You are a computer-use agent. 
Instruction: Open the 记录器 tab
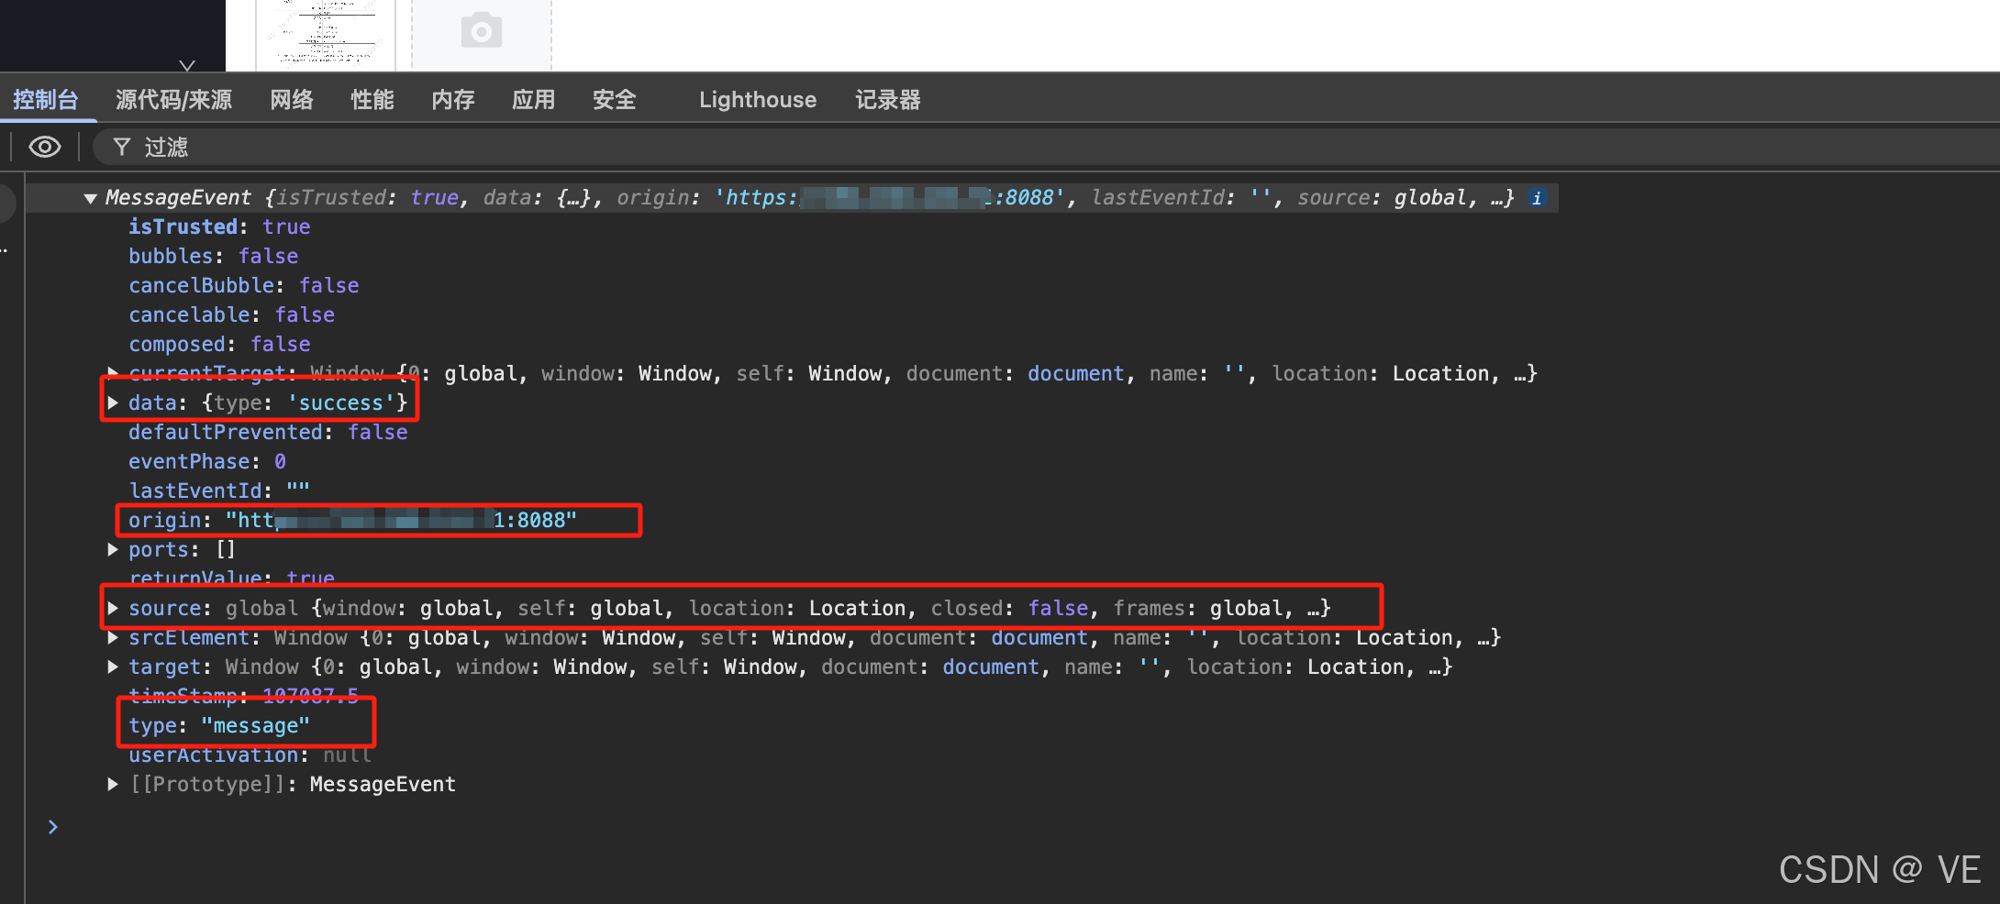tap(888, 99)
